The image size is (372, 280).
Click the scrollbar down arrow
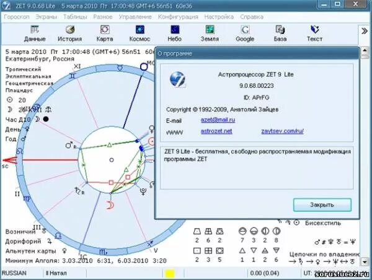click(365, 262)
